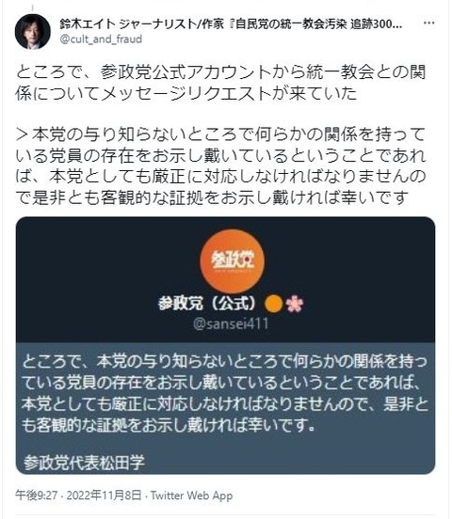This screenshot has width=452, height=519.
Task: Open the @sansei411 handle in the image
Action: pyautogui.click(x=231, y=323)
